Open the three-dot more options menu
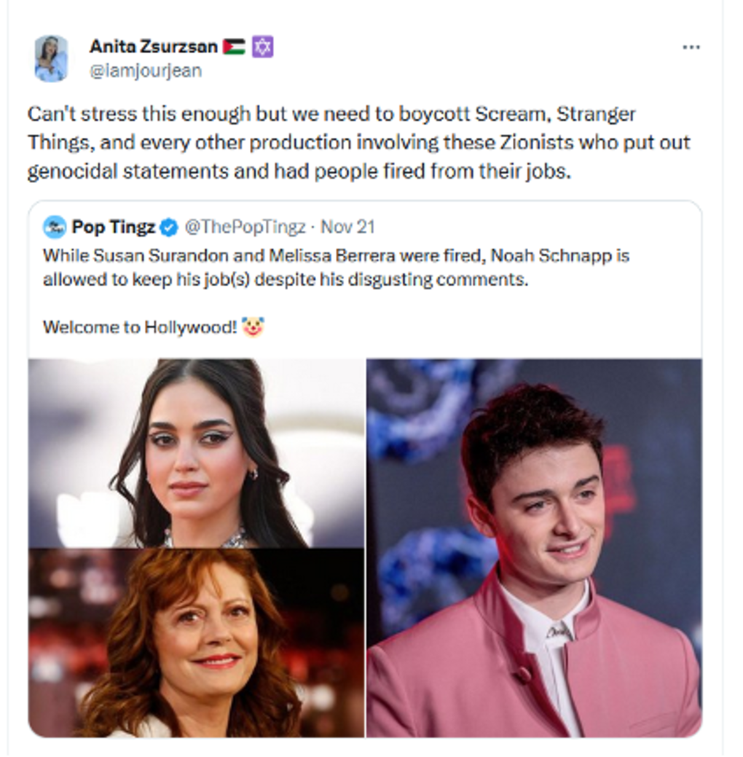The height and width of the screenshot is (757, 743). [691, 47]
